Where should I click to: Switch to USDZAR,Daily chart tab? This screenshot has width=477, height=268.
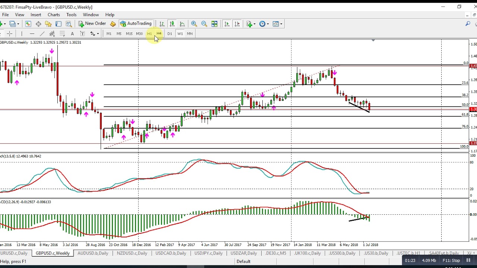[244, 253]
